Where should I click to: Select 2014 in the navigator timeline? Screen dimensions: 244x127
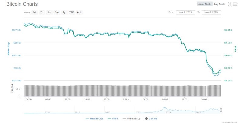point(47,112)
